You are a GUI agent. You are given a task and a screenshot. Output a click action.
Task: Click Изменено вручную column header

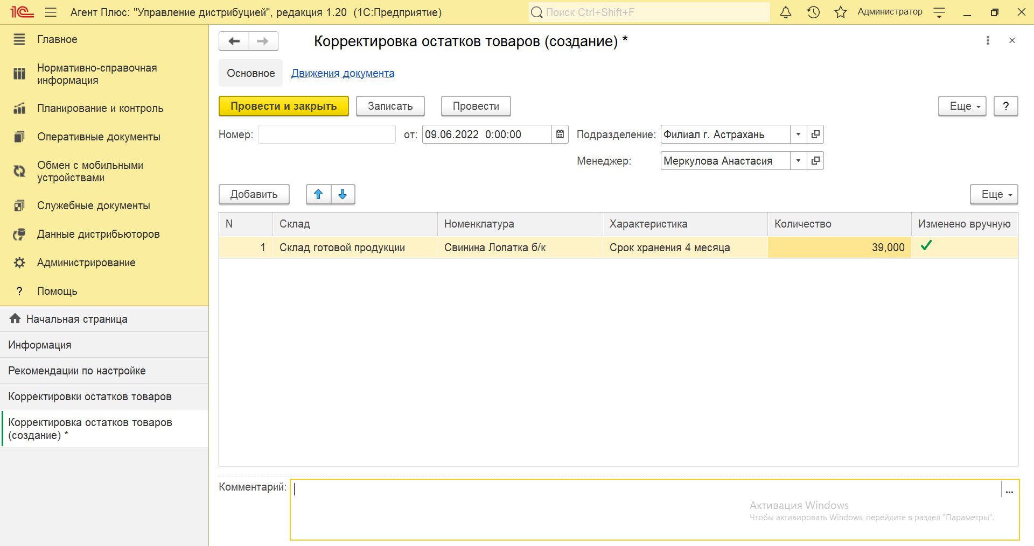(965, 224)
